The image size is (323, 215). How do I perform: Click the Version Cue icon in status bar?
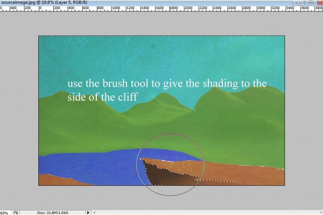pyautogui.click(x=16, y=212)
